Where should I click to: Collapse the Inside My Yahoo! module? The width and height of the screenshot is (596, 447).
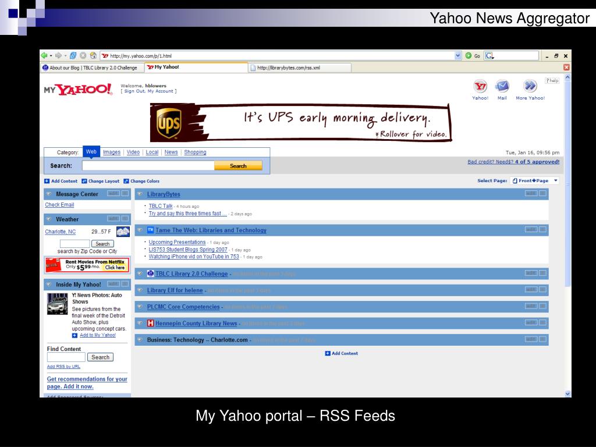pos(49,284)
